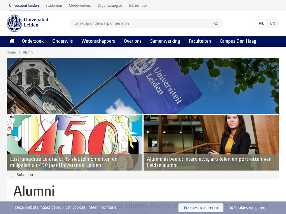Click the X icon beside Cookies weigeren
This screenshot has height=214, width=286.
coord(231,208)
